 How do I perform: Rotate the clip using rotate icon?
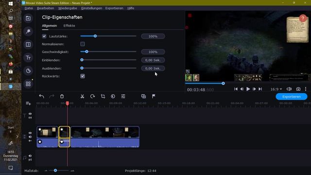click(92, 96)
